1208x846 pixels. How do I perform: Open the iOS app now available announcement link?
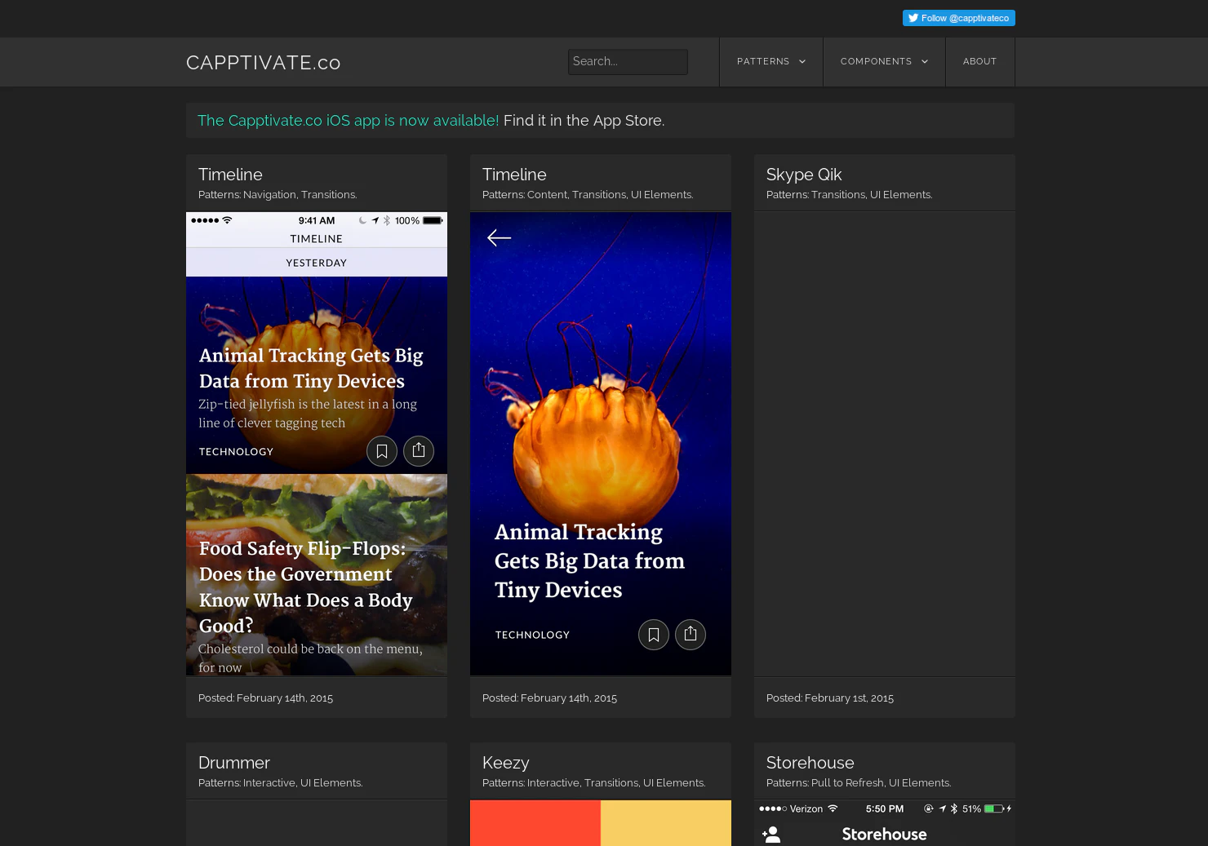348,121
